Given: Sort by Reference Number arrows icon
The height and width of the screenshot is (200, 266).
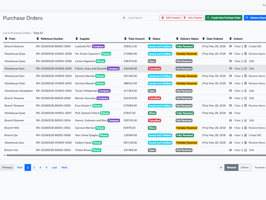Looking at the screenshot, I should [x=38, y=39].
